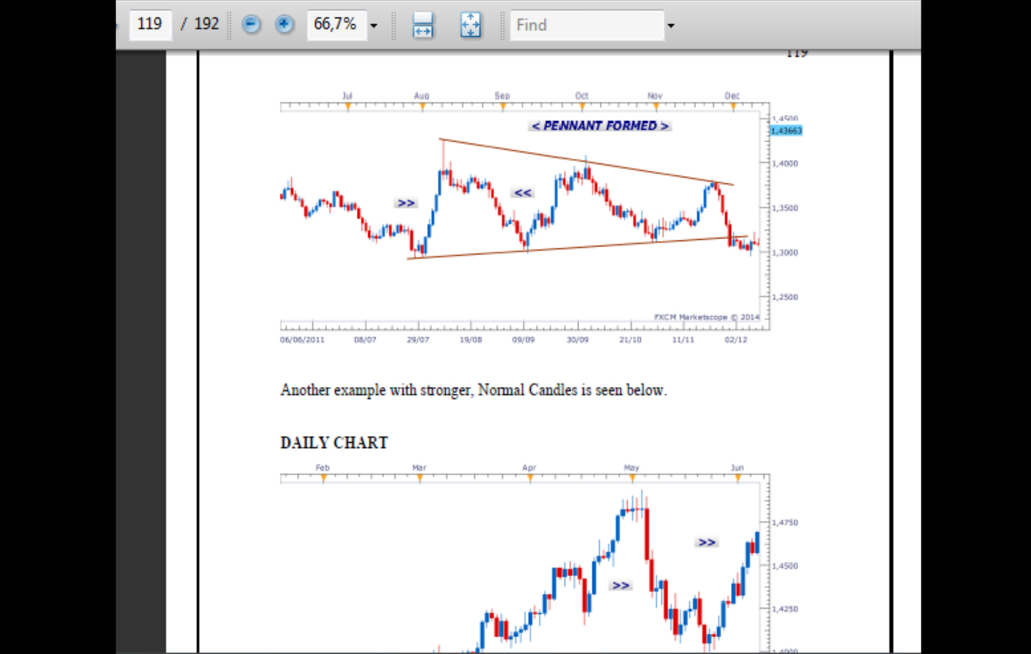The height and width of the screenshot is (654, 1031).
Task: Click the orange Apr marker on the daily chart
Action: 530,478
